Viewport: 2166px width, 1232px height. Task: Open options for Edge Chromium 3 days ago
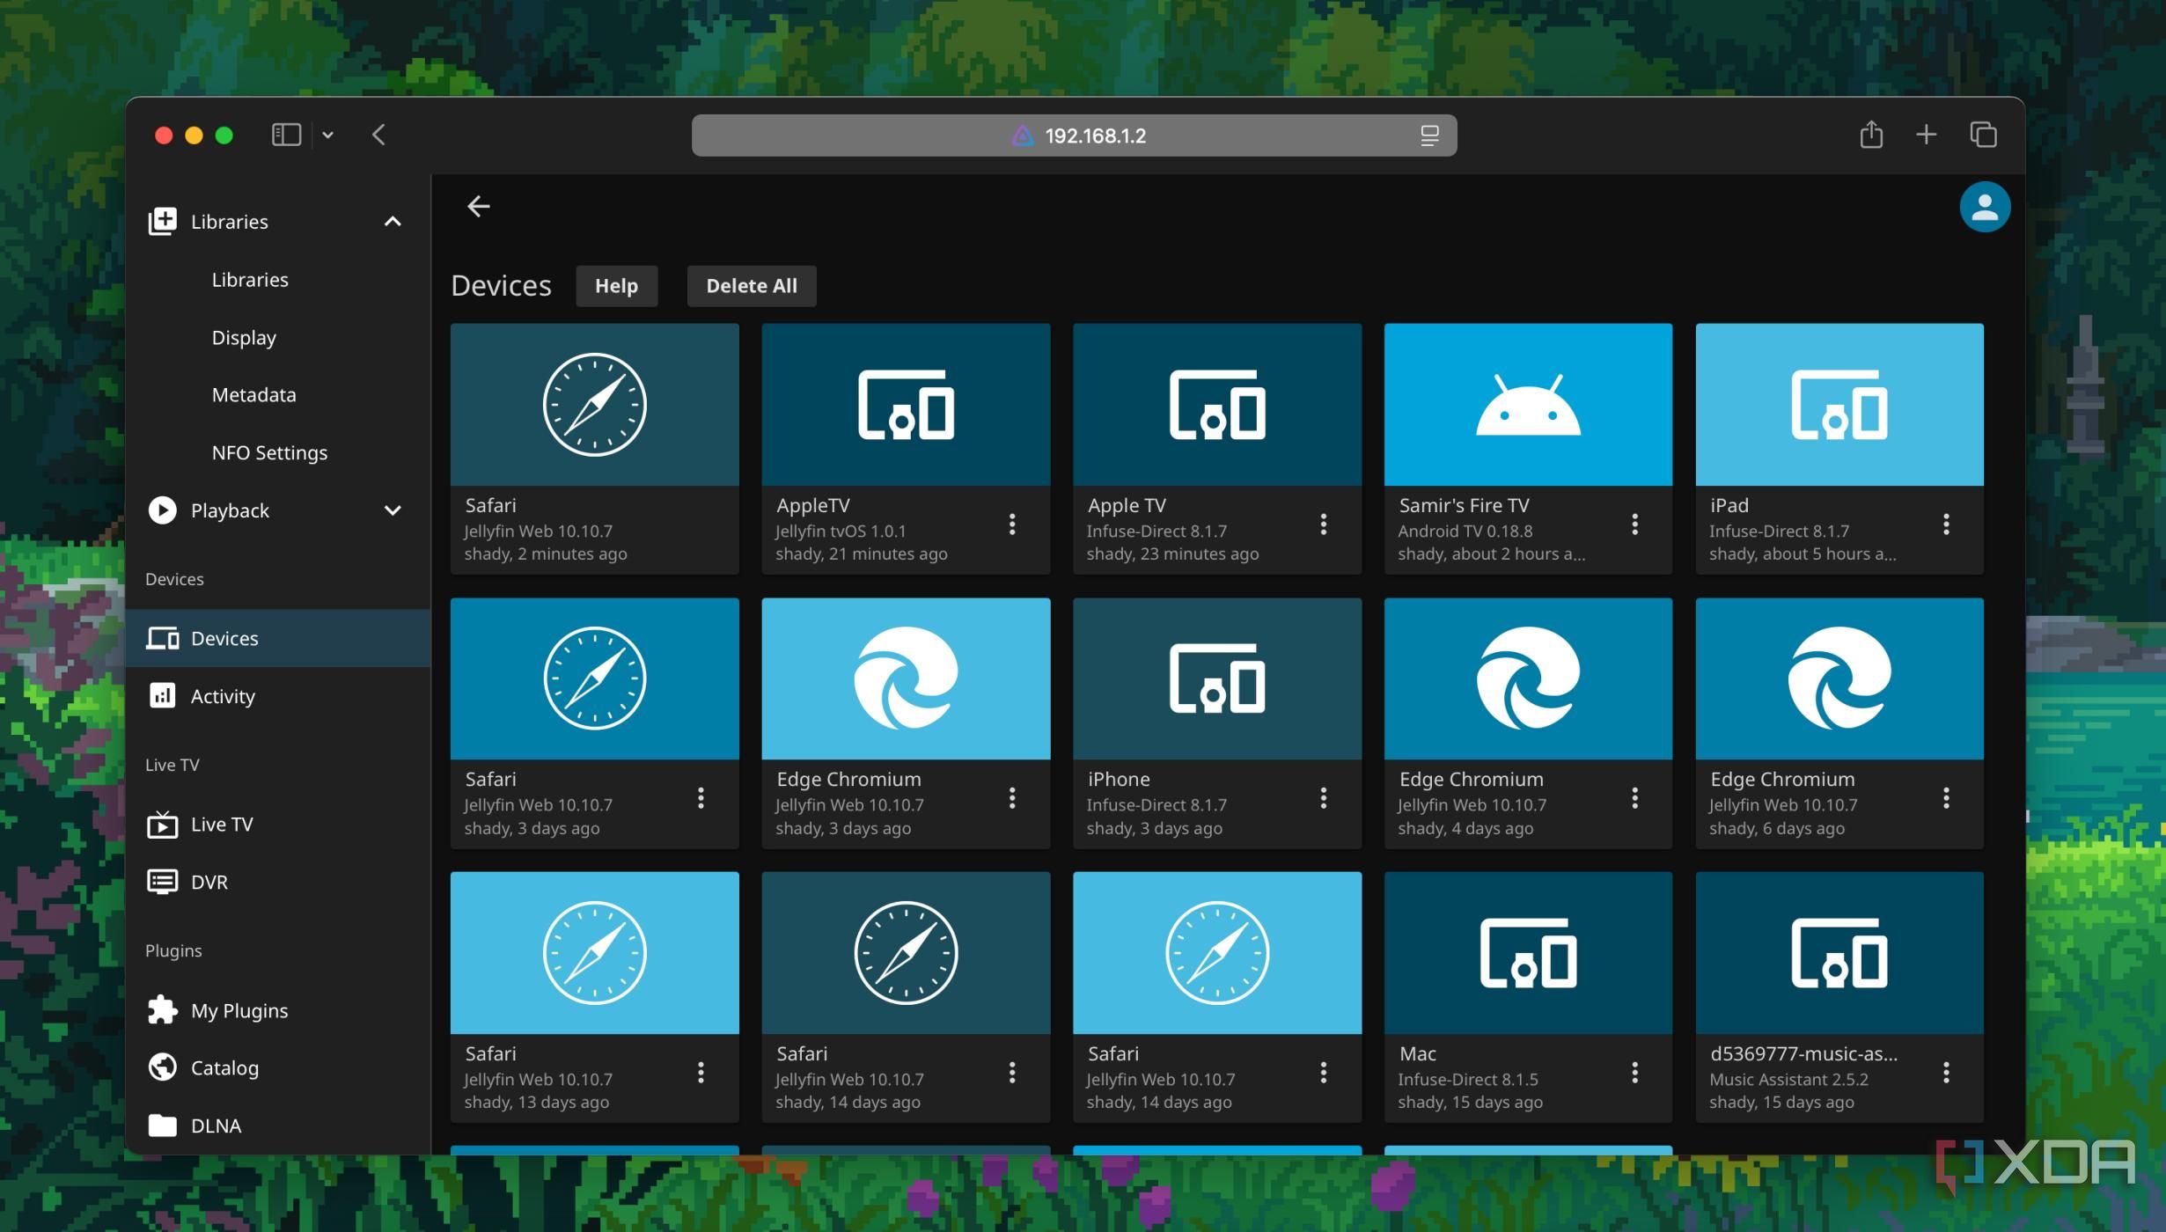coord(1012,798)
